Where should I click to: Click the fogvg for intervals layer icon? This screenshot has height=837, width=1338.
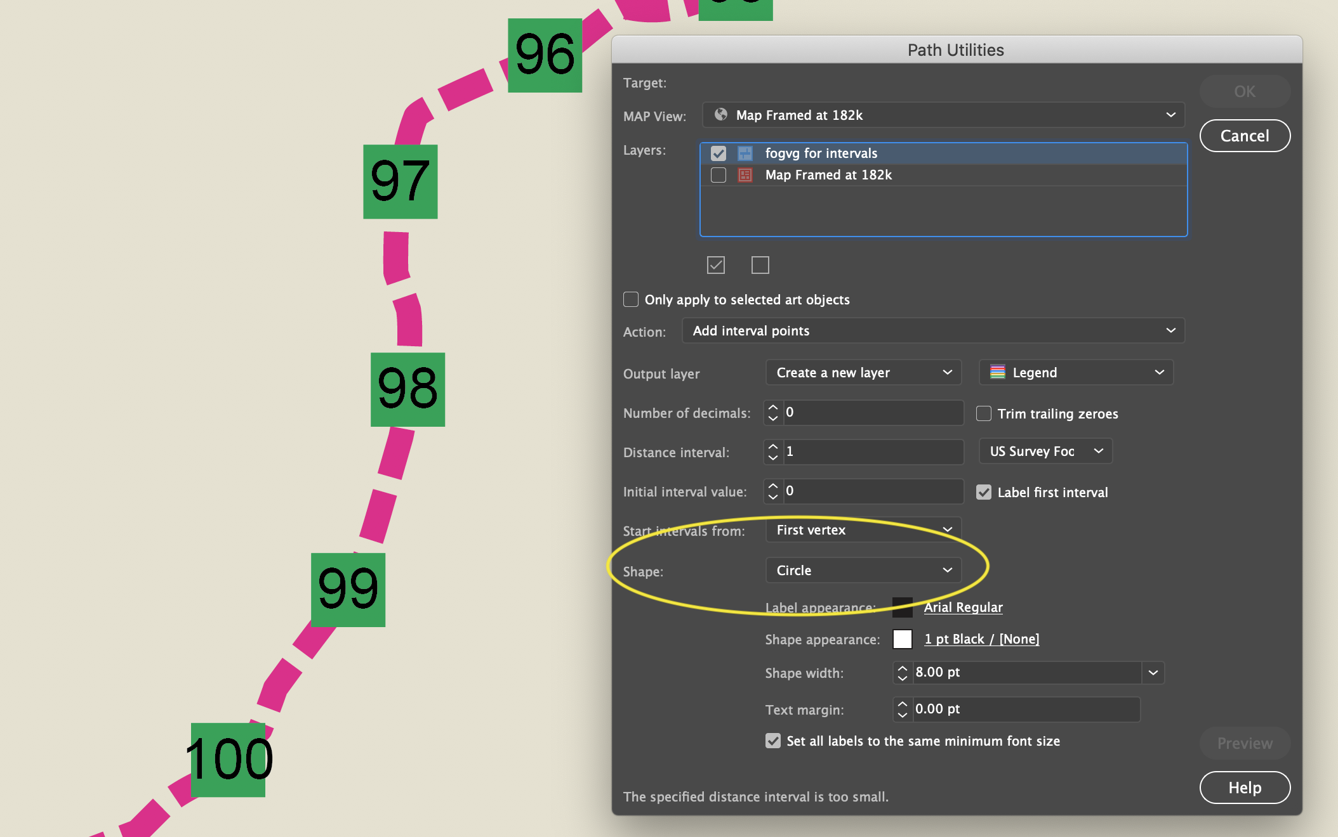coord(745,153)
